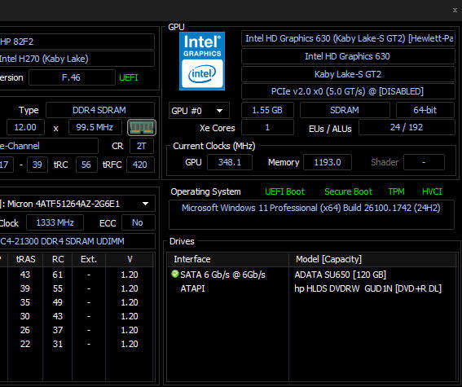Click the EUs / ALUs value 24 / 192
Viewport: 462px width, 387px height.
407,127
